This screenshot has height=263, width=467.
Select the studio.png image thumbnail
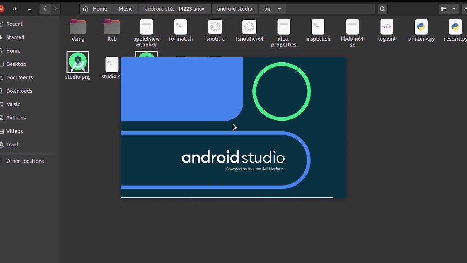78,62
